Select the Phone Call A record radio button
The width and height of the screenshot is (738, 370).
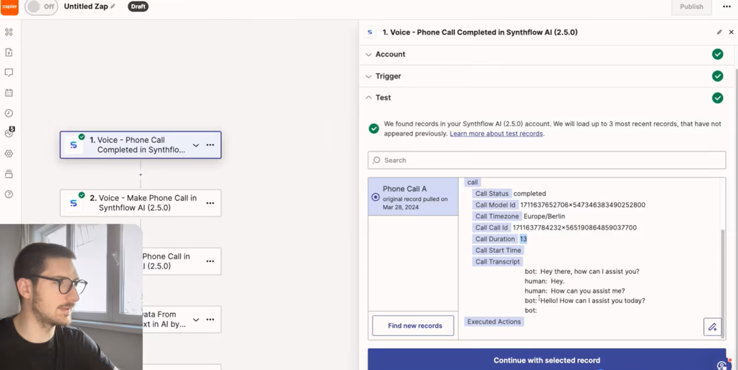(x=375, y=197)
